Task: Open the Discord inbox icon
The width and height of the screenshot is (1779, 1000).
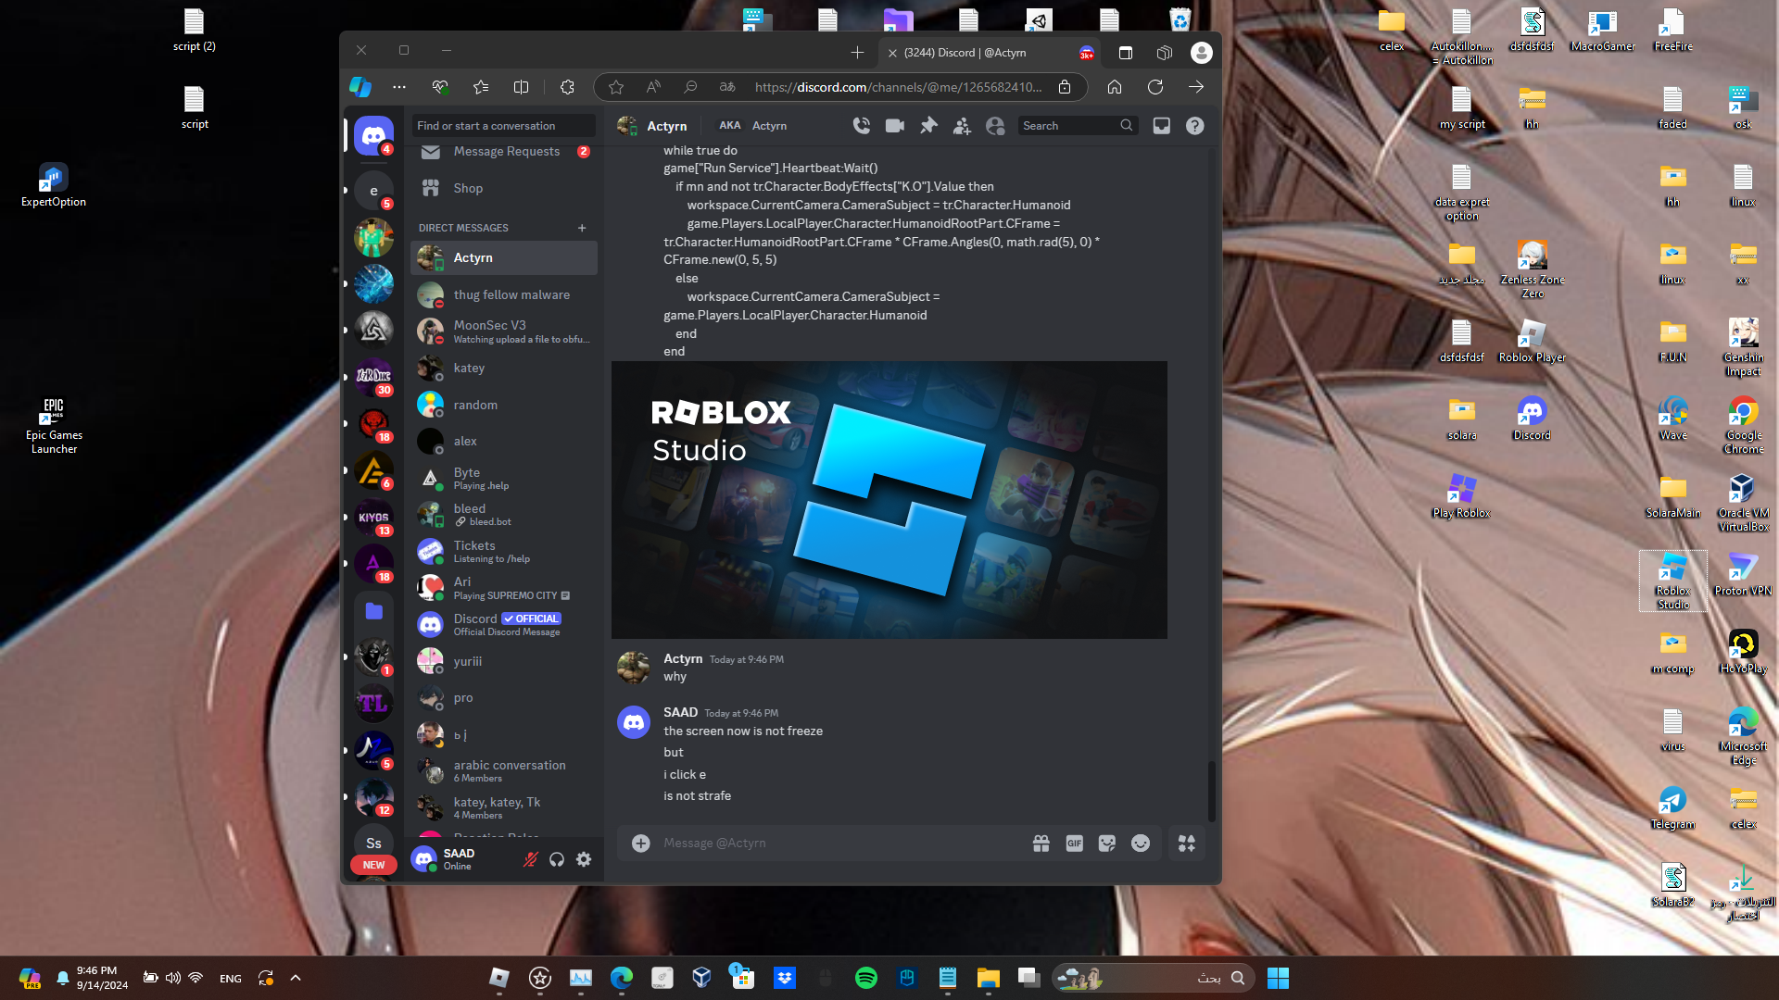Action: 1162,126
